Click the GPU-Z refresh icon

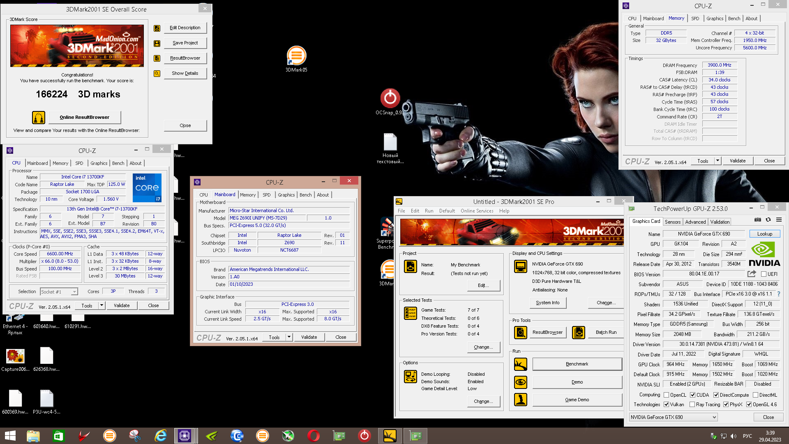(x=768, y=220)
